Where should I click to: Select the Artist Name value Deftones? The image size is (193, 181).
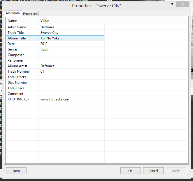coord(48,27)
